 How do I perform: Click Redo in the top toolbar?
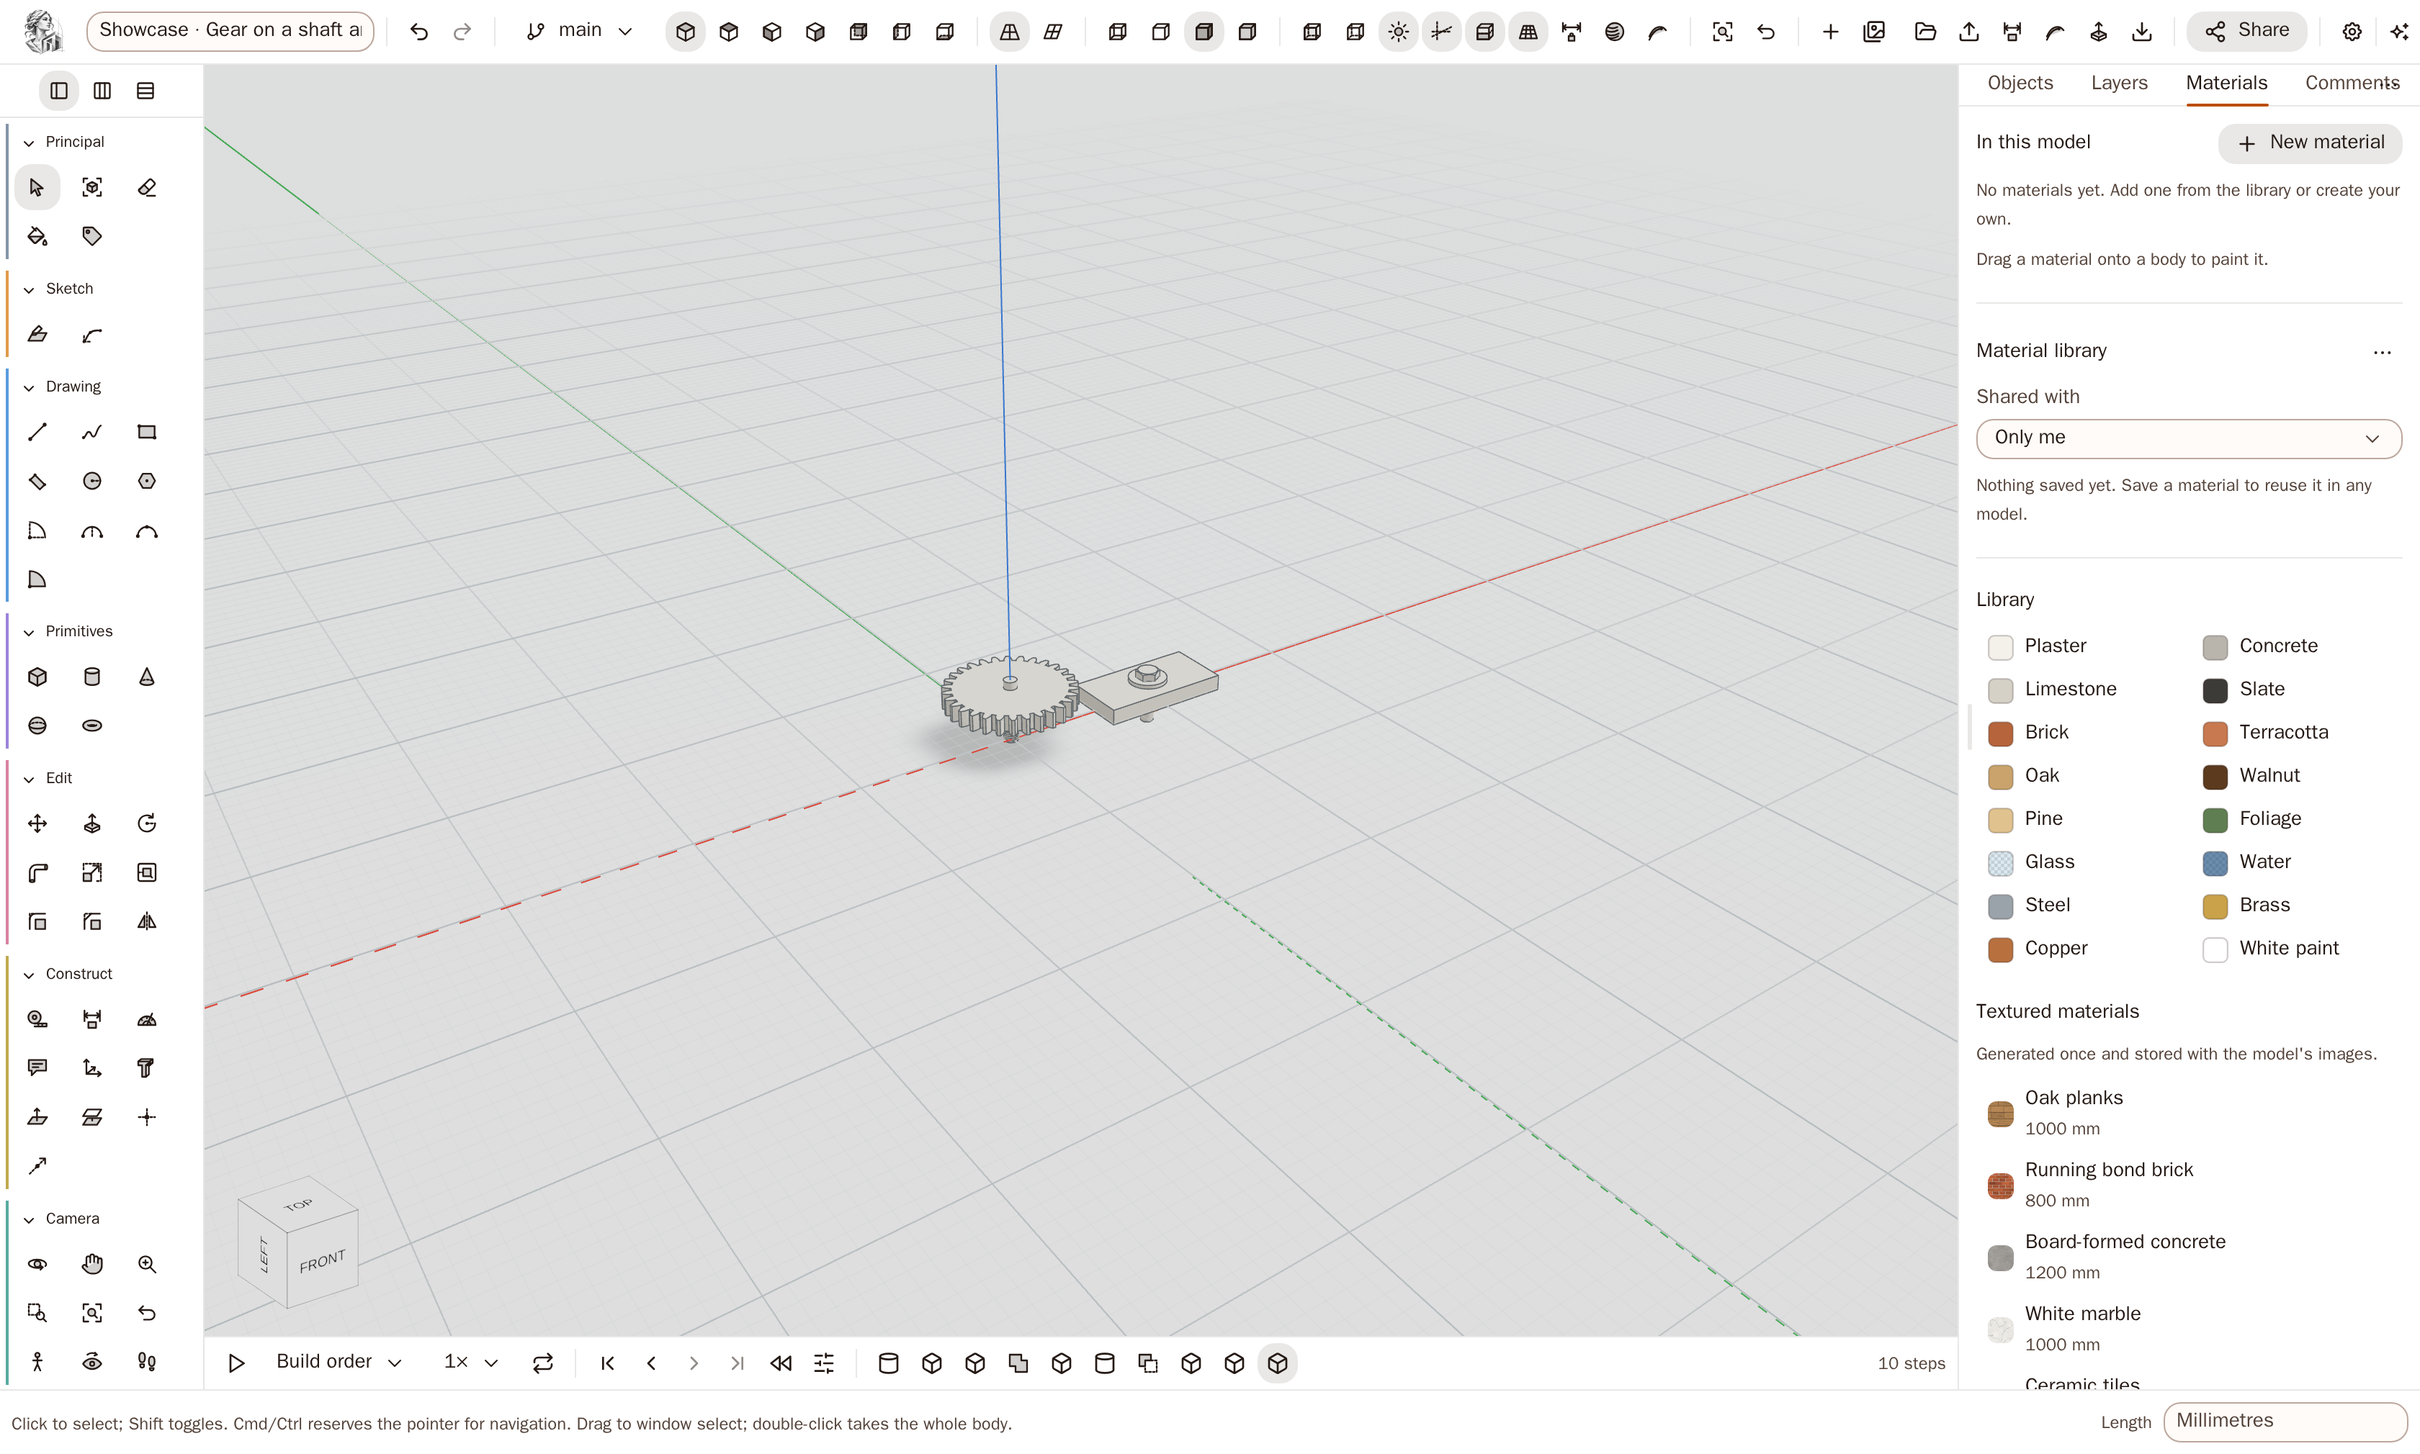(x=462, y=32)
